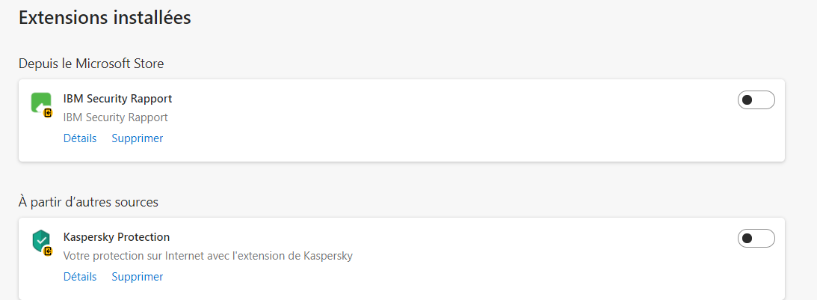This screenshot has height=300, width=817.
Task: Click the Depuis le Microsoft Store section label
Action: [91, 64]
